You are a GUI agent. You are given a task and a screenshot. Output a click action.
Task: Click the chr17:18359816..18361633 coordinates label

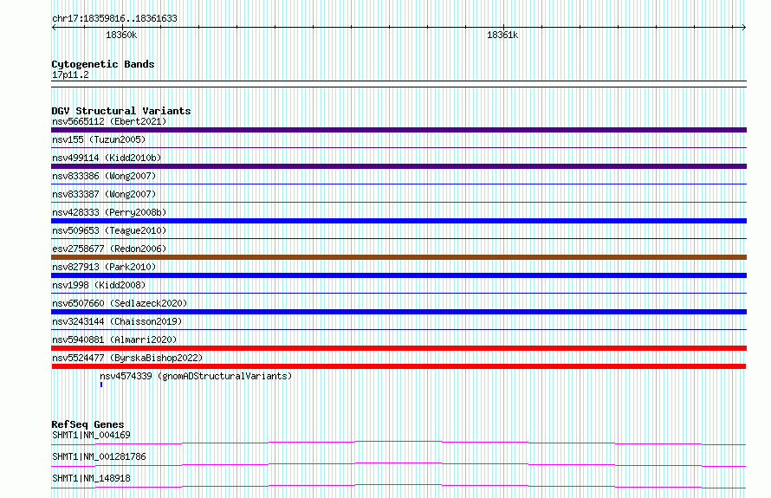114,19
